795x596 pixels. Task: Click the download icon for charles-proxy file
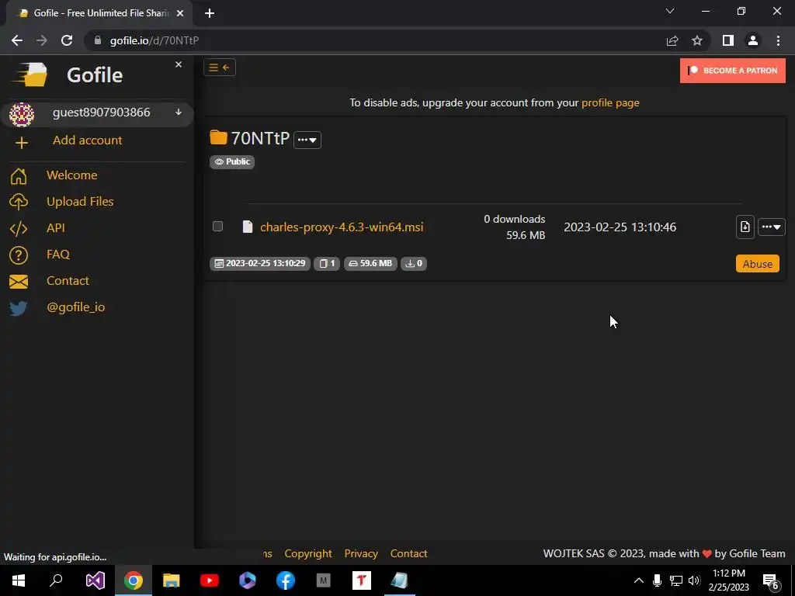pyautogui.click(x=745, y=227)
